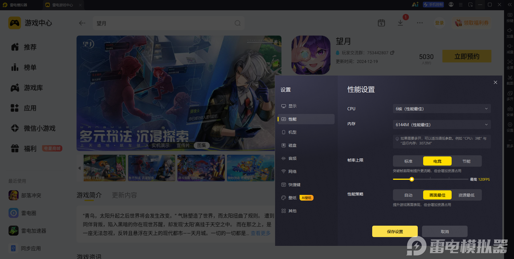Open the downloads icon with the red badge

pos(400,23)
